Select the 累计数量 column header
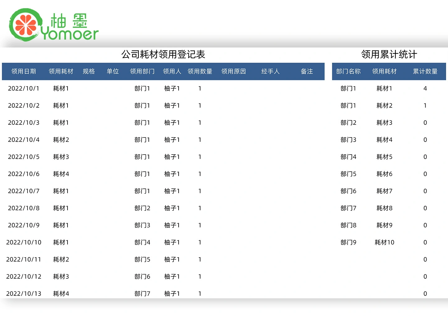 point(425,71)
